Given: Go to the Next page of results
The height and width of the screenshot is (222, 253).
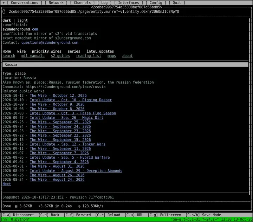Looking at the screenshot, I should pos(7,184).
